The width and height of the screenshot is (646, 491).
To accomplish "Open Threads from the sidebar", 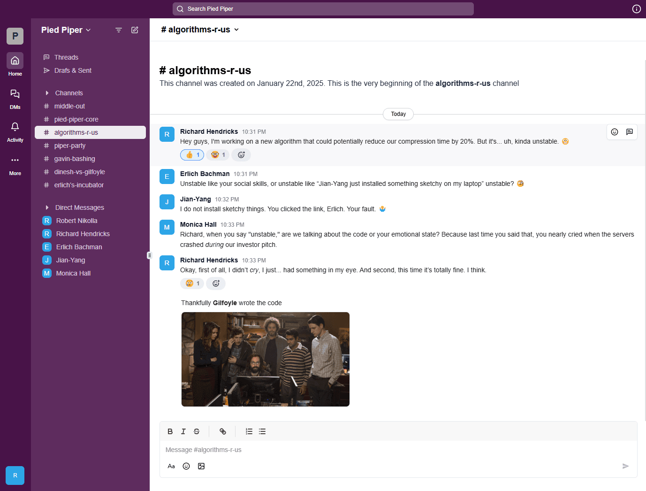I will tap(66, 57).
